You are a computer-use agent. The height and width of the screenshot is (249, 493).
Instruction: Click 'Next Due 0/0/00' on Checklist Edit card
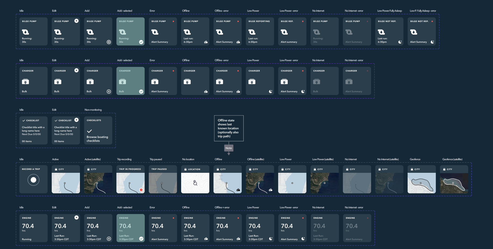[64, 134]
